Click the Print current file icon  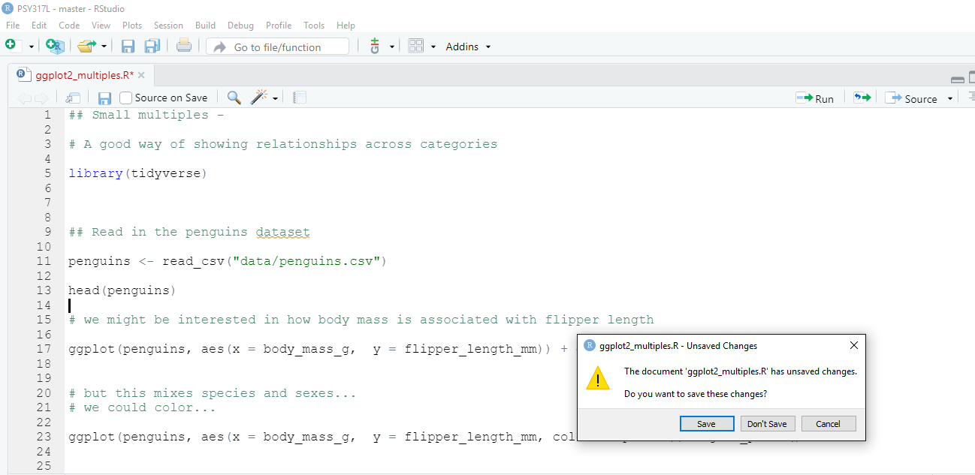(184, 47)
